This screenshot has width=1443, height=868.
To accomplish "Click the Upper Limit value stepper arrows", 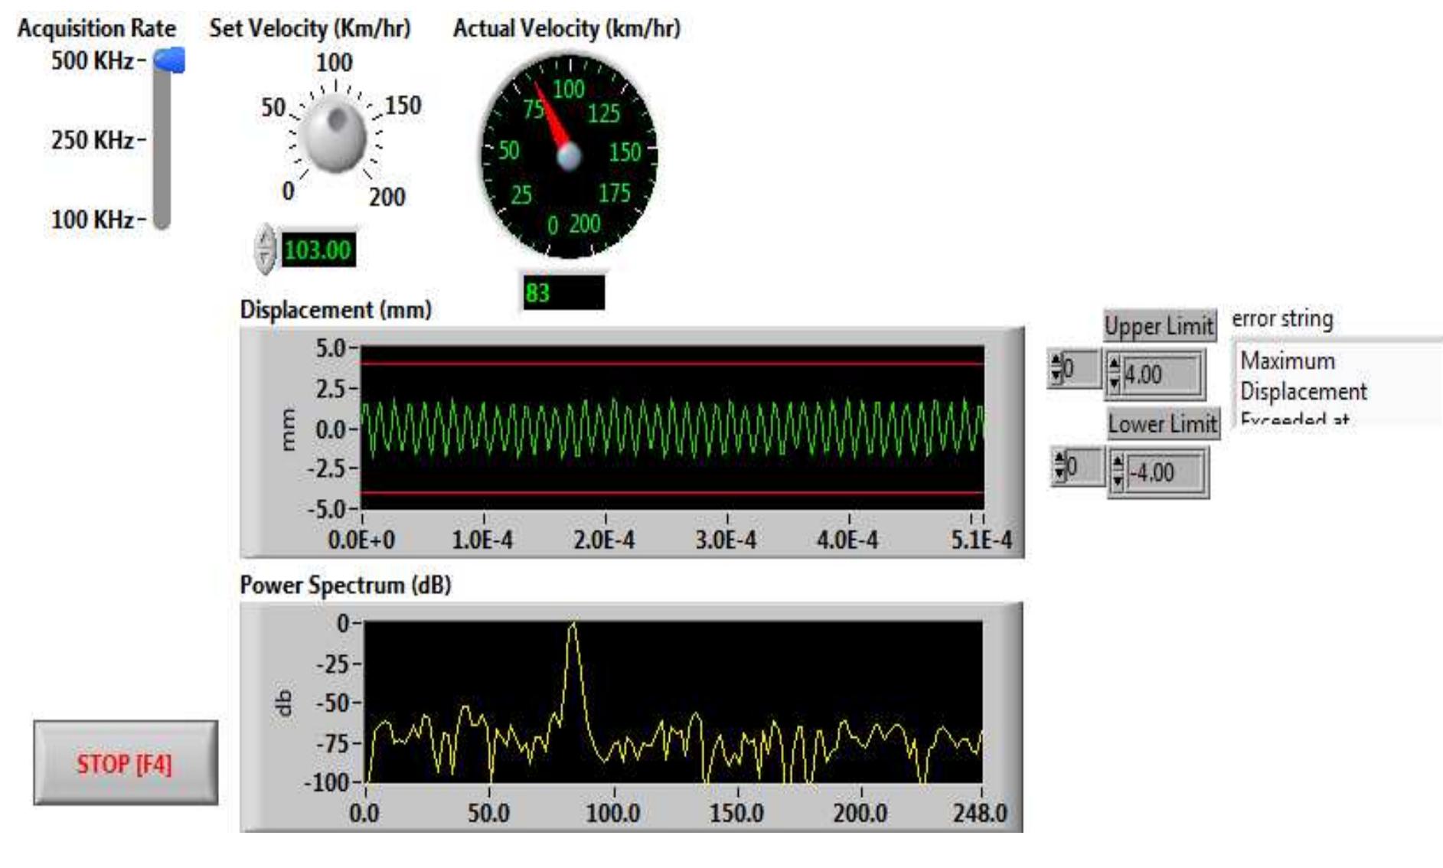I will point(1114,374).
